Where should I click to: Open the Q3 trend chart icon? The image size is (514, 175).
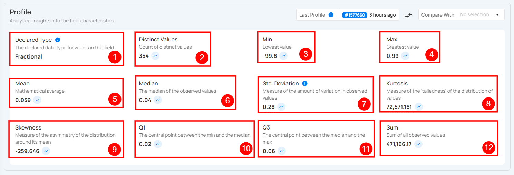click(282, 151)
